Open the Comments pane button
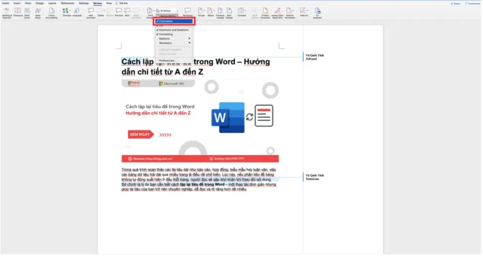 (x=472, y=4)
